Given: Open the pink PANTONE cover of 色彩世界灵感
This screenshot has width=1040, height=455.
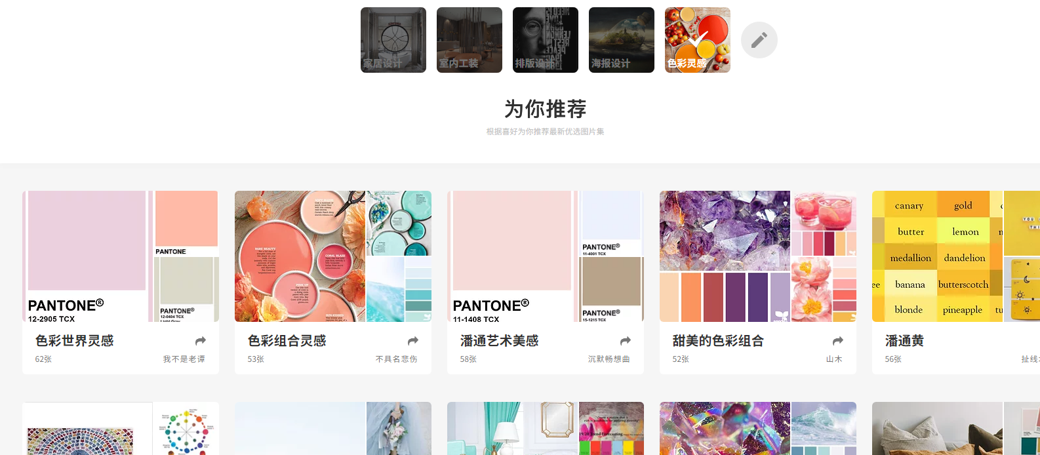Looking at the screenshot, I should coord(87,256).
